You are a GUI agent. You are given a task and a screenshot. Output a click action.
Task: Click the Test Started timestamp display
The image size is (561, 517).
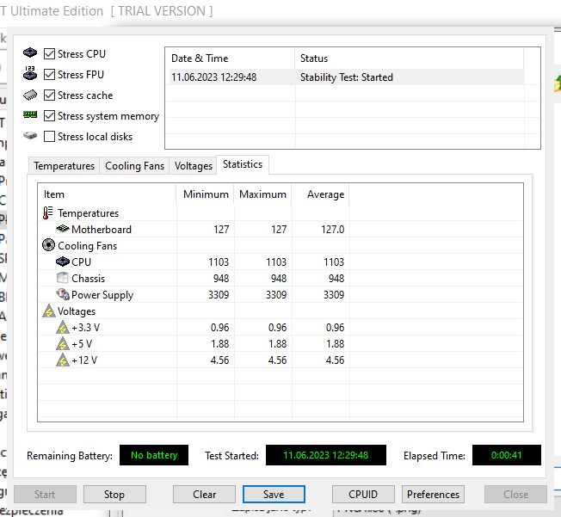(326, 455)
